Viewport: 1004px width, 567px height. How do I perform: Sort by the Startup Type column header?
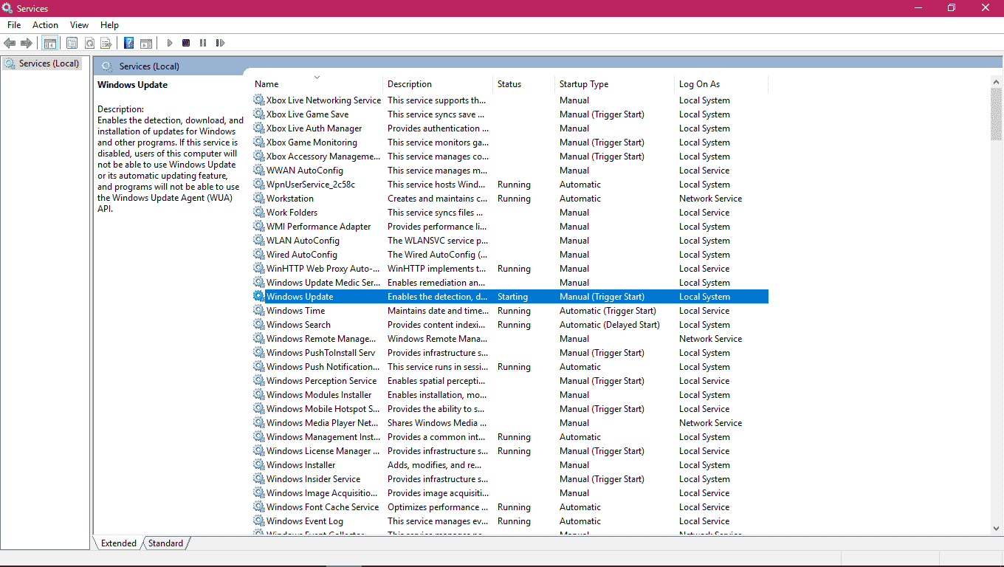tap(614, 84)
